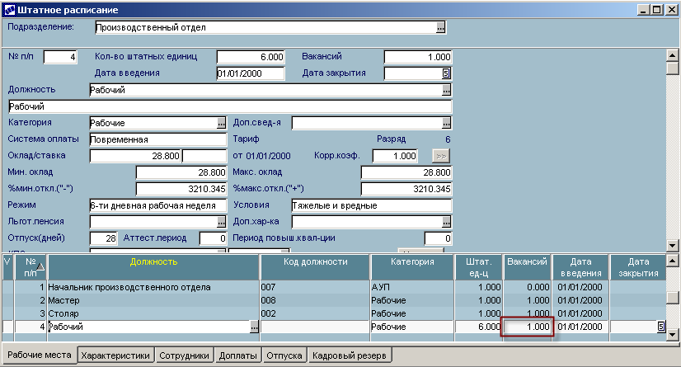
Task: Click the Вакансий column header in table
Action: click(528, 267)
